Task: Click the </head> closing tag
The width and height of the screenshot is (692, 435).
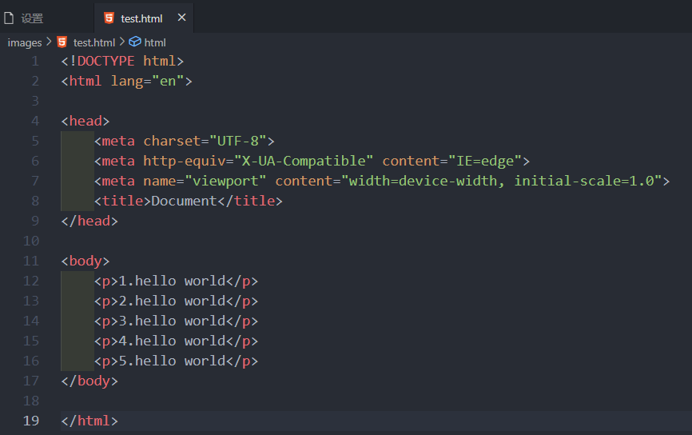Action: tap(89, 221)
